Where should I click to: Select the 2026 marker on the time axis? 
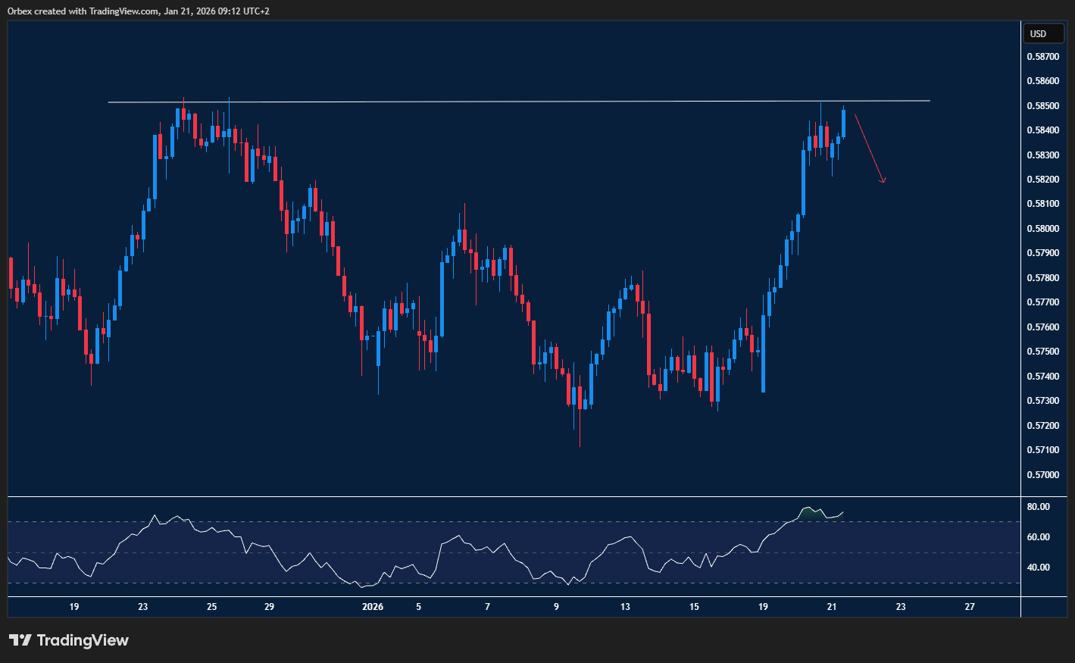point(373,607)
